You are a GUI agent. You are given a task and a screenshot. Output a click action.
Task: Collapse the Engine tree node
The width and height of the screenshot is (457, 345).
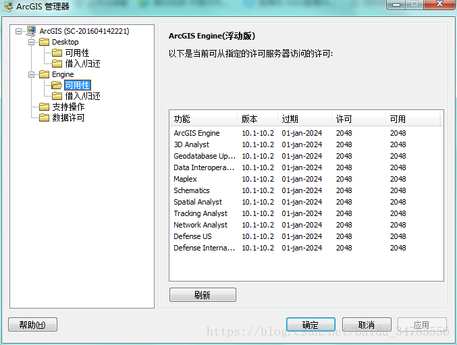(x=31, y=74)
